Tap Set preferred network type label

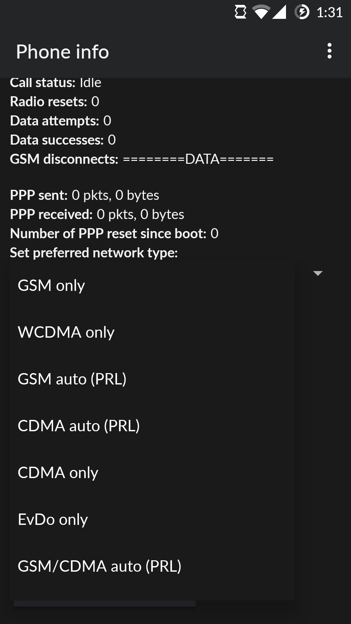[94, 253]
